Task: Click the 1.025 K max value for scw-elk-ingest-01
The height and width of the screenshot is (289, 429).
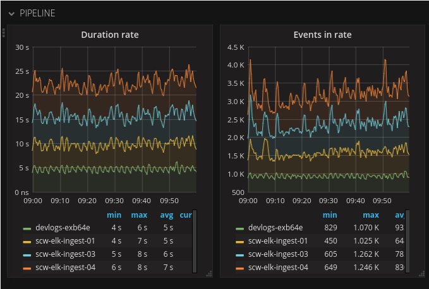Action: click(366, 241)
